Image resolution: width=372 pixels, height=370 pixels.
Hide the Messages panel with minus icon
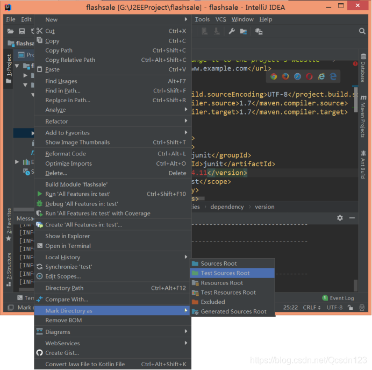[352, 218]
